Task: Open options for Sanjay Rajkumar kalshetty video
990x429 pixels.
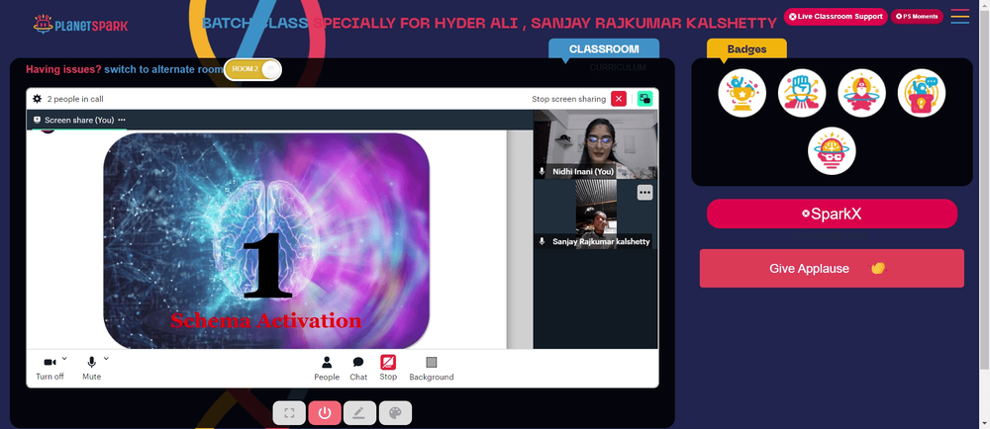Action: (x=644, y=193)
